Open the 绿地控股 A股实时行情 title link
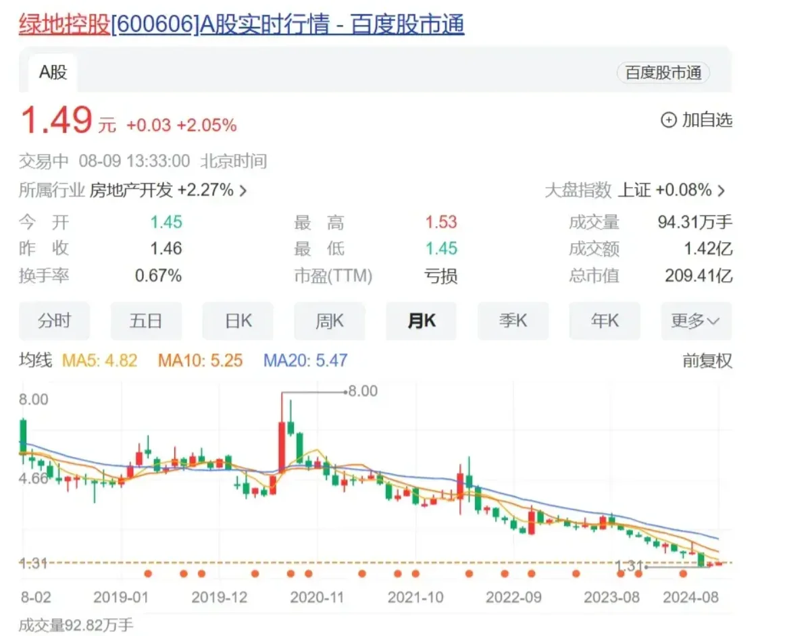Screen dimensions: 785x636 pyautogui.click(x=241, y=24)
